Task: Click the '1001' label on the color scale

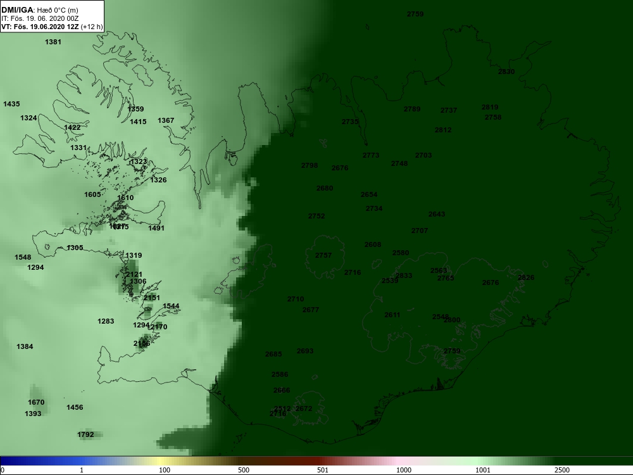Action: click(x=483, y=470)
